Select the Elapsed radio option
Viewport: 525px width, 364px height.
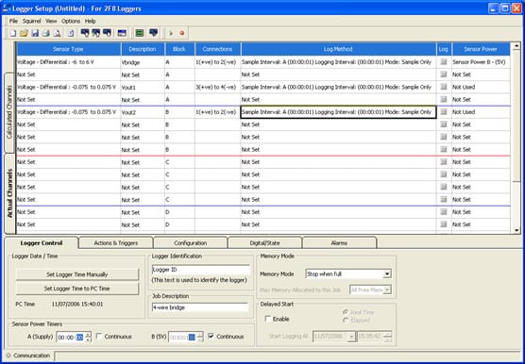click(x=346, y=321)
